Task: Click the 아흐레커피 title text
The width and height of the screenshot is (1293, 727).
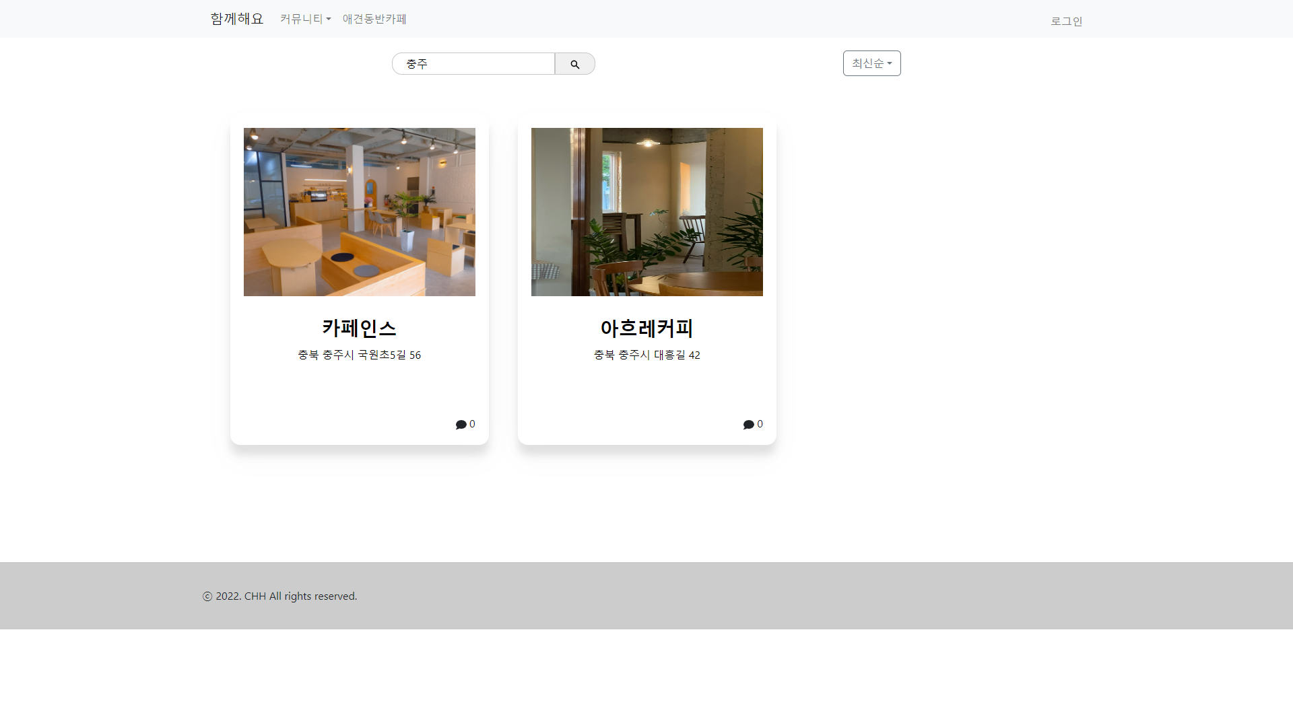Action: (x=646, y=328)
